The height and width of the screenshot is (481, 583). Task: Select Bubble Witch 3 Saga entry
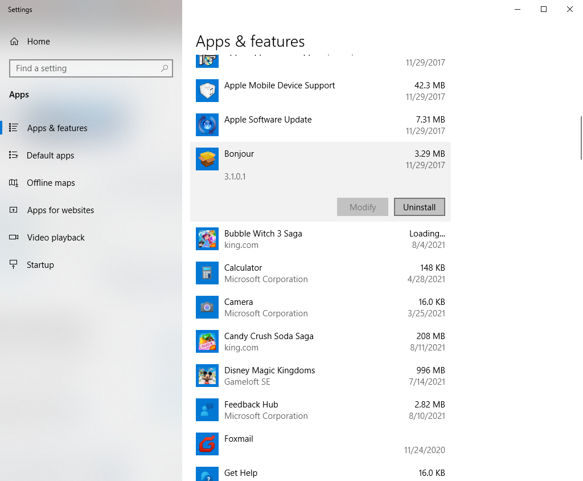click(x=321, y=239)
